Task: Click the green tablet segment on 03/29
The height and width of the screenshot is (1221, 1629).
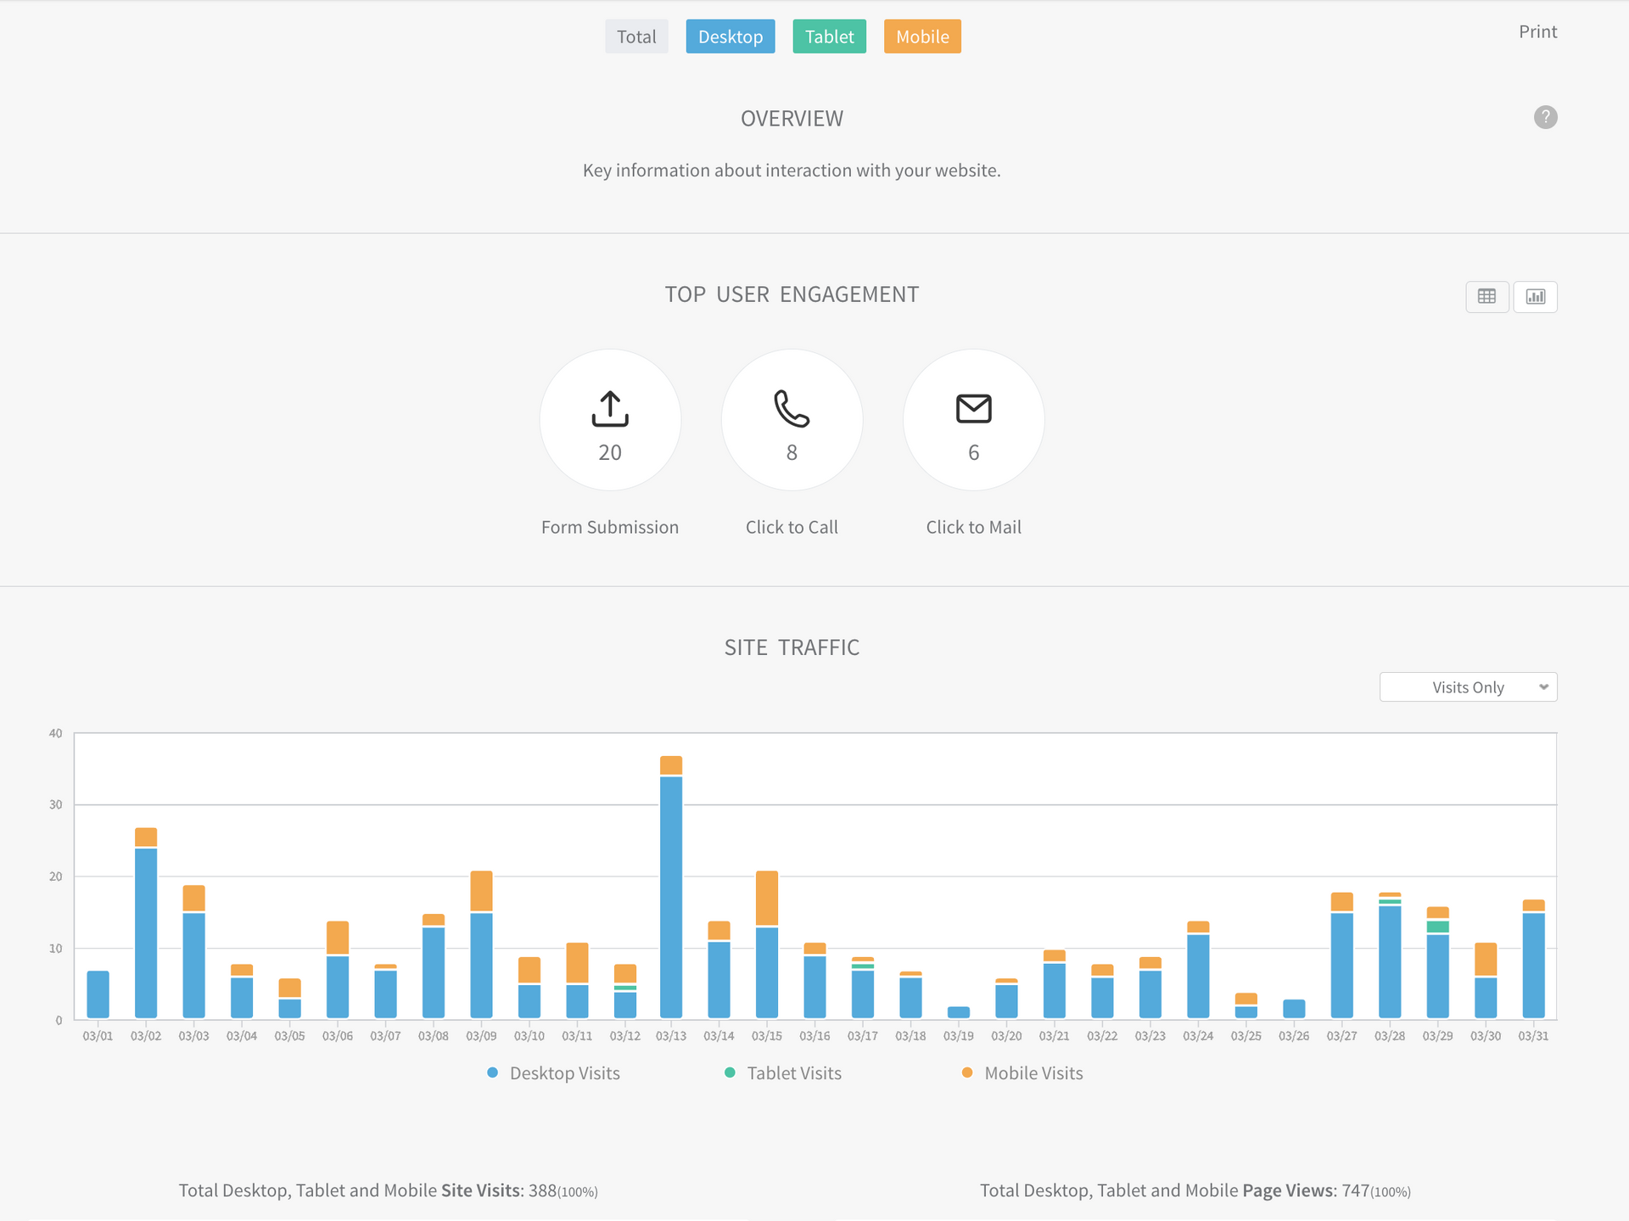Action: (1438, 927)
